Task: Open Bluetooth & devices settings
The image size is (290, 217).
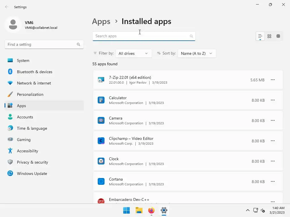Action: coord(35,72)
